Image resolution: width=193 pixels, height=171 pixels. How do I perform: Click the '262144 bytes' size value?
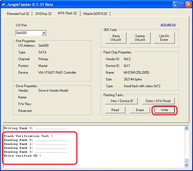tap(133, 79)
